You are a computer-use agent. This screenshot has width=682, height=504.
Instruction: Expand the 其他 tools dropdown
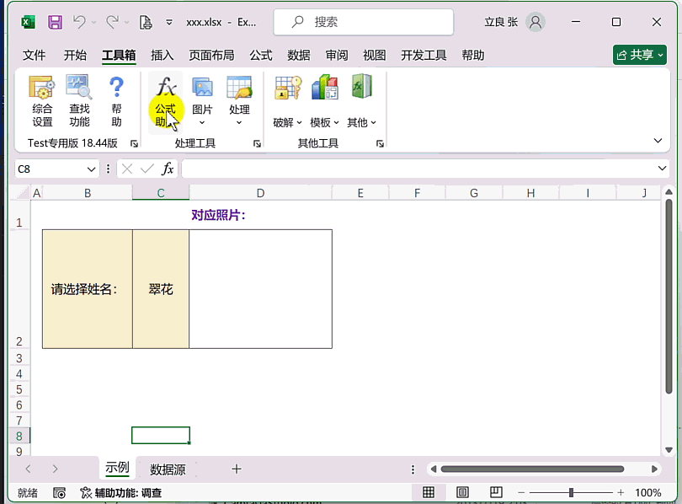point(361,122)
